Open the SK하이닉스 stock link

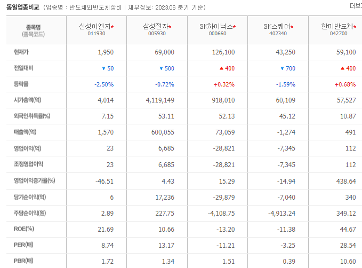(216, 27)
